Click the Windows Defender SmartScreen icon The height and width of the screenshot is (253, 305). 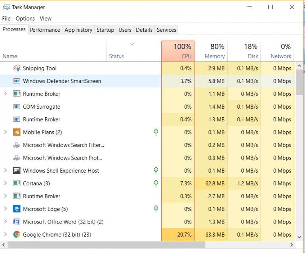click(17, 81)
